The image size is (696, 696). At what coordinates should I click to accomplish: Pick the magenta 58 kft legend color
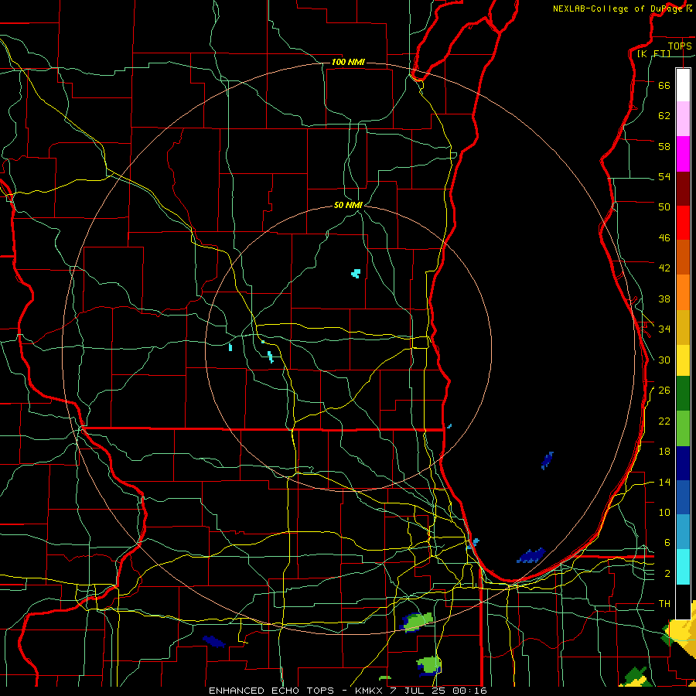tap(683, 154)
